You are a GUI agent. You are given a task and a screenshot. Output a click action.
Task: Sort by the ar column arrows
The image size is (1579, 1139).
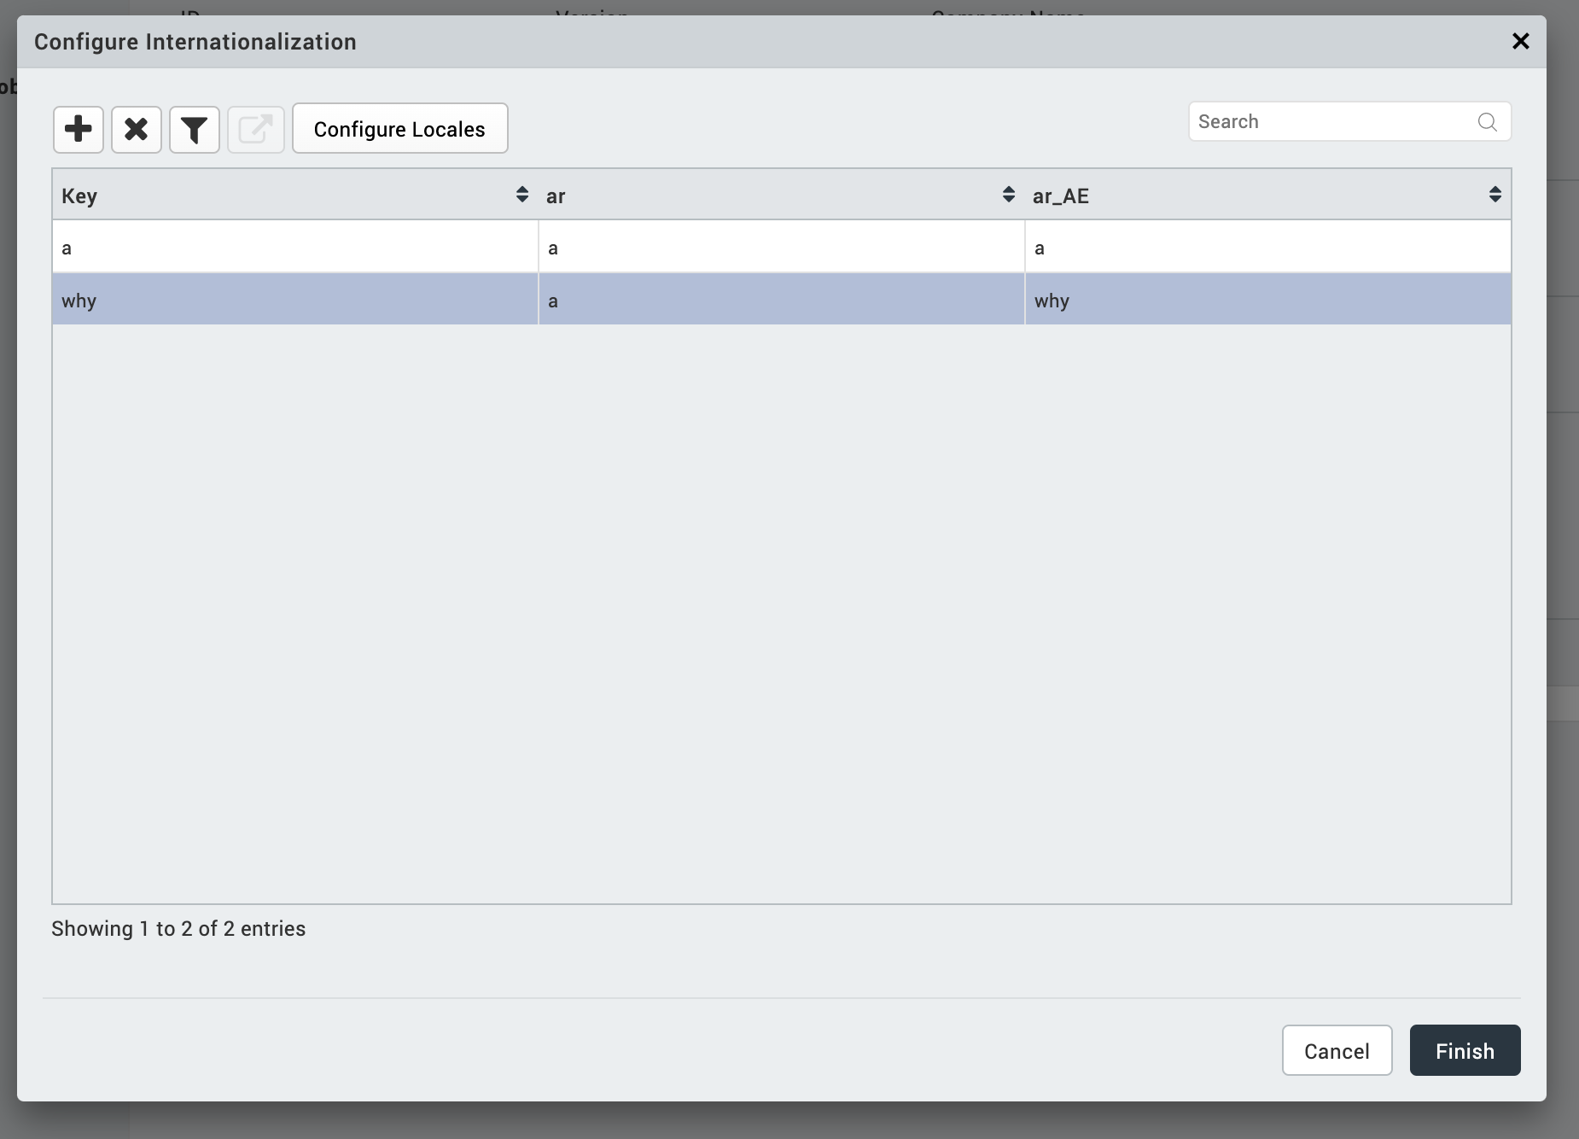[1008, 195]
